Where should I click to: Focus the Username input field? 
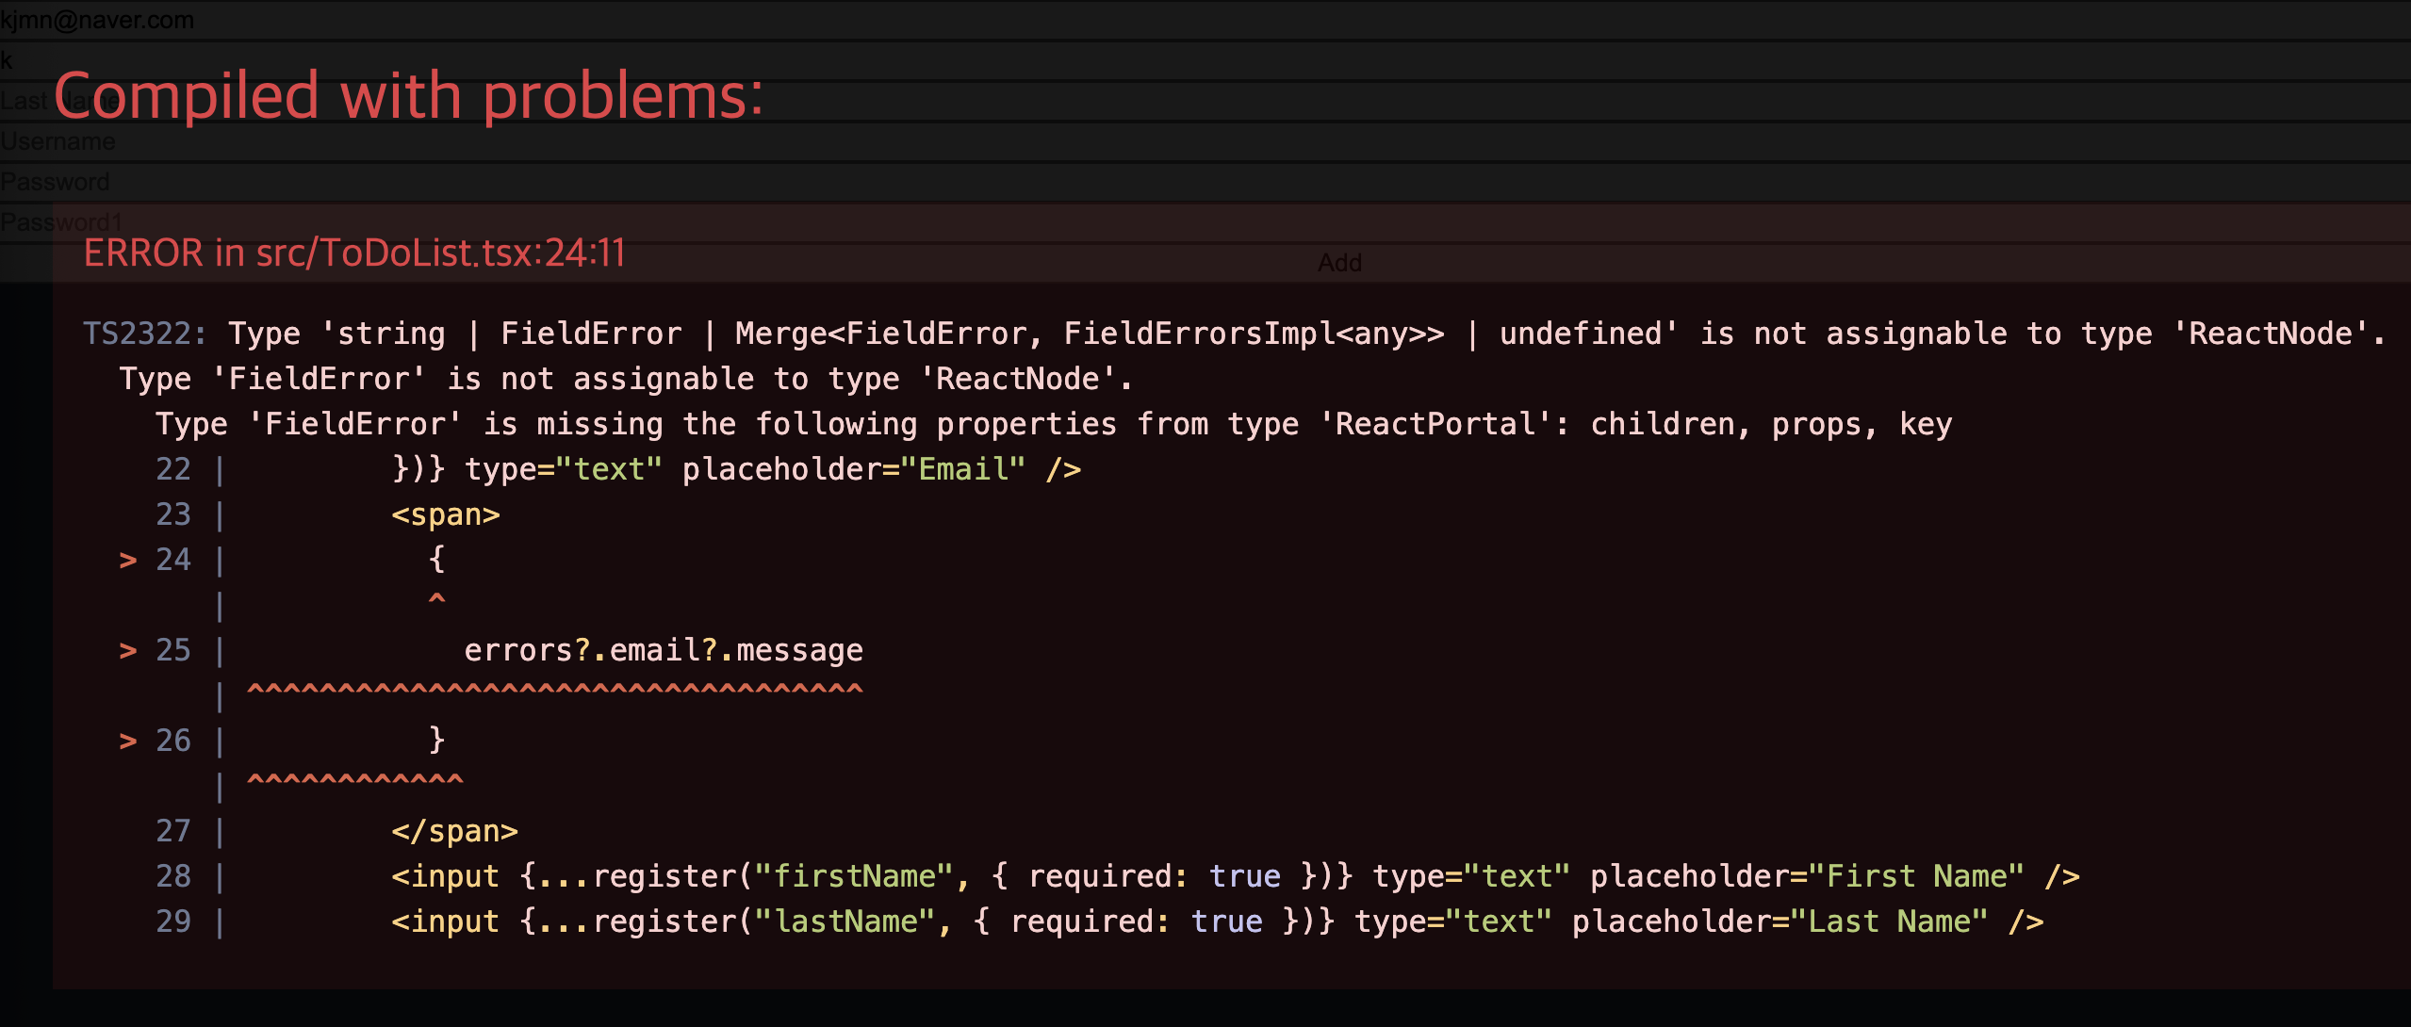click(x=1205, y=141)
